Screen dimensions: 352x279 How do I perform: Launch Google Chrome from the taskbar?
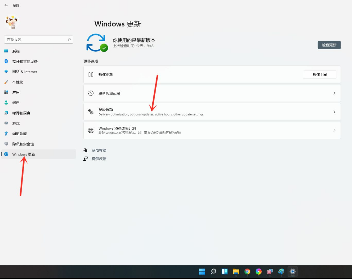(x=247, y=271)
